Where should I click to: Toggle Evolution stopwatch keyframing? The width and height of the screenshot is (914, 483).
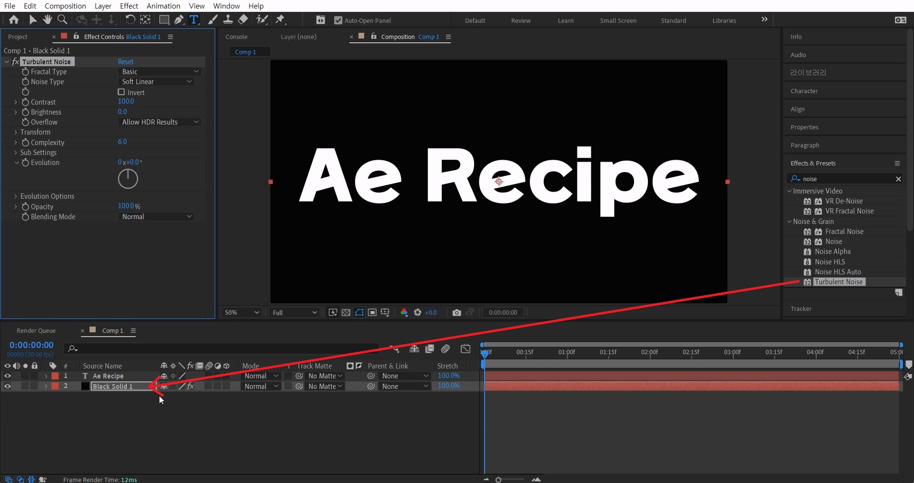coord(26,163)
